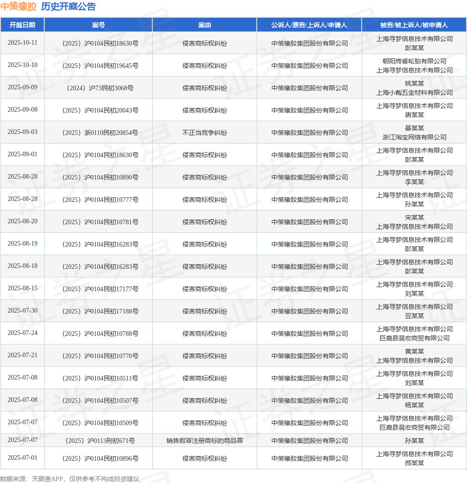This screenshot has width=467, height=483.
Task: Click 侵害商标权纠纷 in the 2025-07-01 row
Action: click(x=205, y=459)
